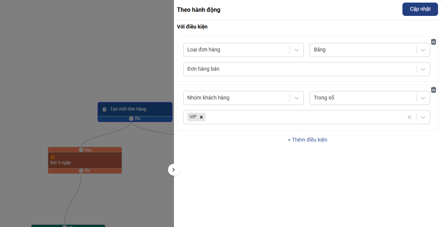Add a condition via Thêm điều kiện
This screenshot has width=441, height=227.
[307, 140]
